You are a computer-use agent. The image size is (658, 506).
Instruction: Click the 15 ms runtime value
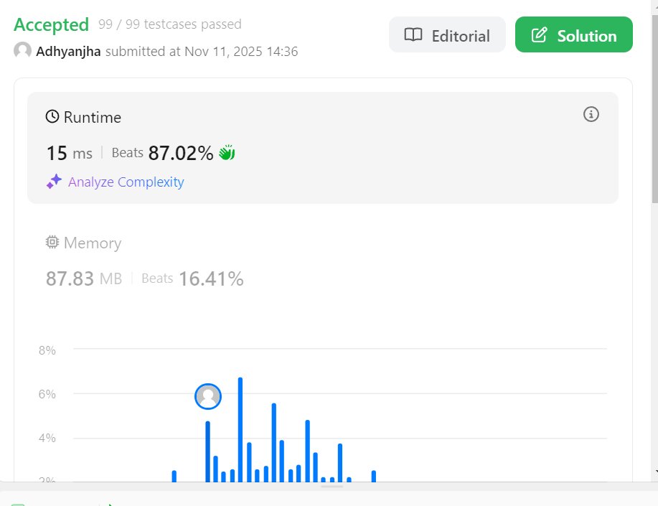pyautogui.click(x=69, y=153)
